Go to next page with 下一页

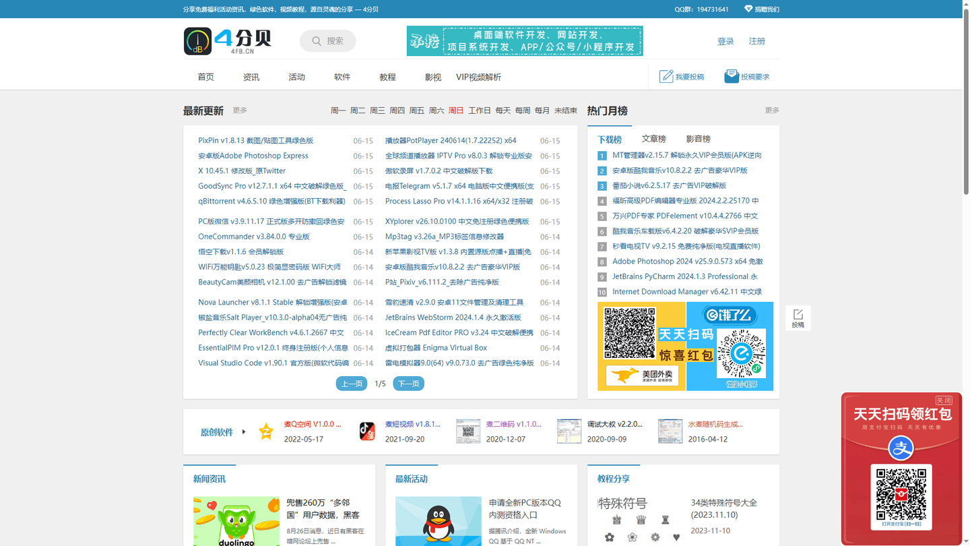pyautogui.click(x=409, y=384)
